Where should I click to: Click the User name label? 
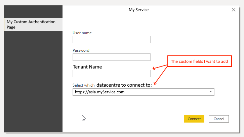click(x=82, y=33)
